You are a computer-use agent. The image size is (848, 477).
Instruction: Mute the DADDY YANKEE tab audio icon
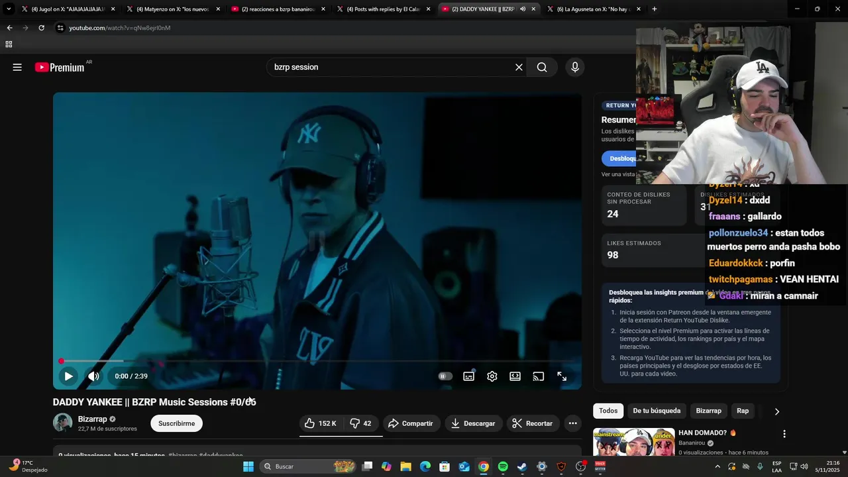523,9
